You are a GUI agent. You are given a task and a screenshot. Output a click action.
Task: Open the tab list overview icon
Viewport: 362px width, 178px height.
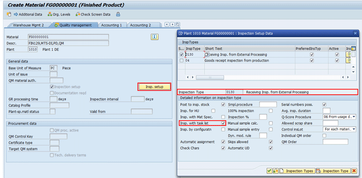tap(178, 24)
